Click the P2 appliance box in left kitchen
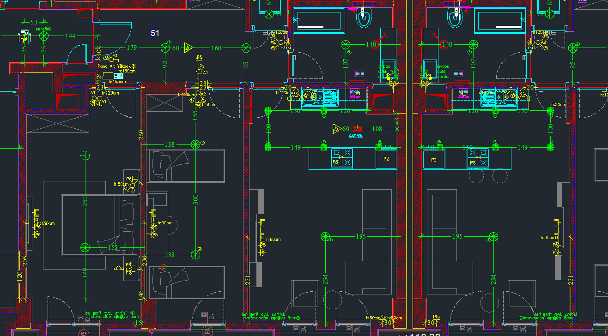608x336 pixels. [x=386, y=159]
